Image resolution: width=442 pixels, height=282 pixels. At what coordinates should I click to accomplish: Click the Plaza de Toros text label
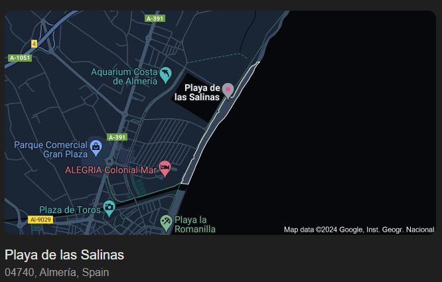[x=70, y=210]
